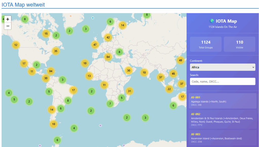
Task: Open the cluster marker showing 94
Action: point(51,71)
